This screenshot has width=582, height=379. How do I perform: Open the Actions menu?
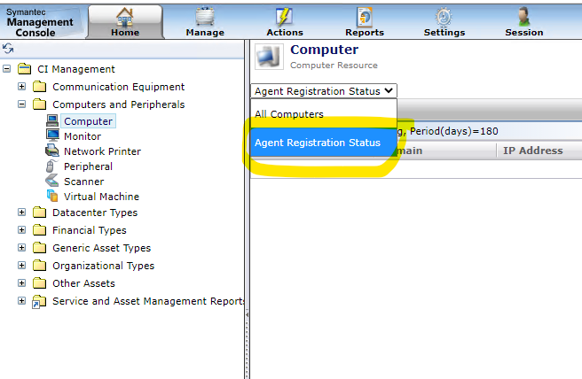(285, 21)
